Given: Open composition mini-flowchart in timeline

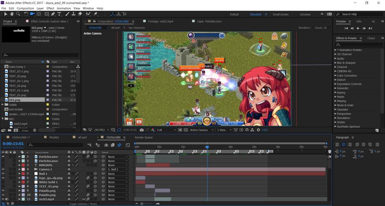Looking at the screenshot, I should (x=89, y=145).
